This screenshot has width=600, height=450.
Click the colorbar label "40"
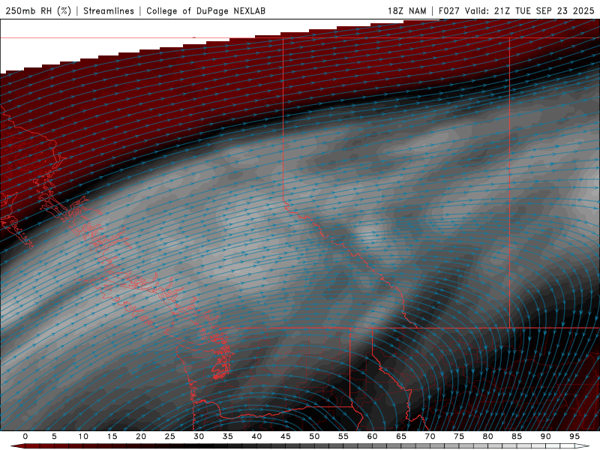(256, 436)
